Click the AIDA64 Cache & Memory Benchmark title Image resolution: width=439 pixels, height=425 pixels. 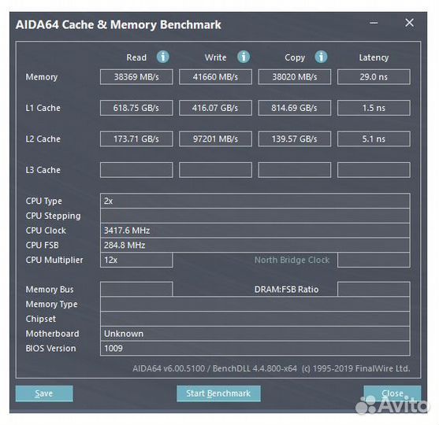(x=118, y=24)
